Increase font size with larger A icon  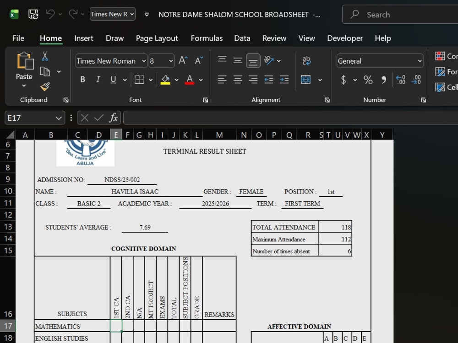pos(183,61)
